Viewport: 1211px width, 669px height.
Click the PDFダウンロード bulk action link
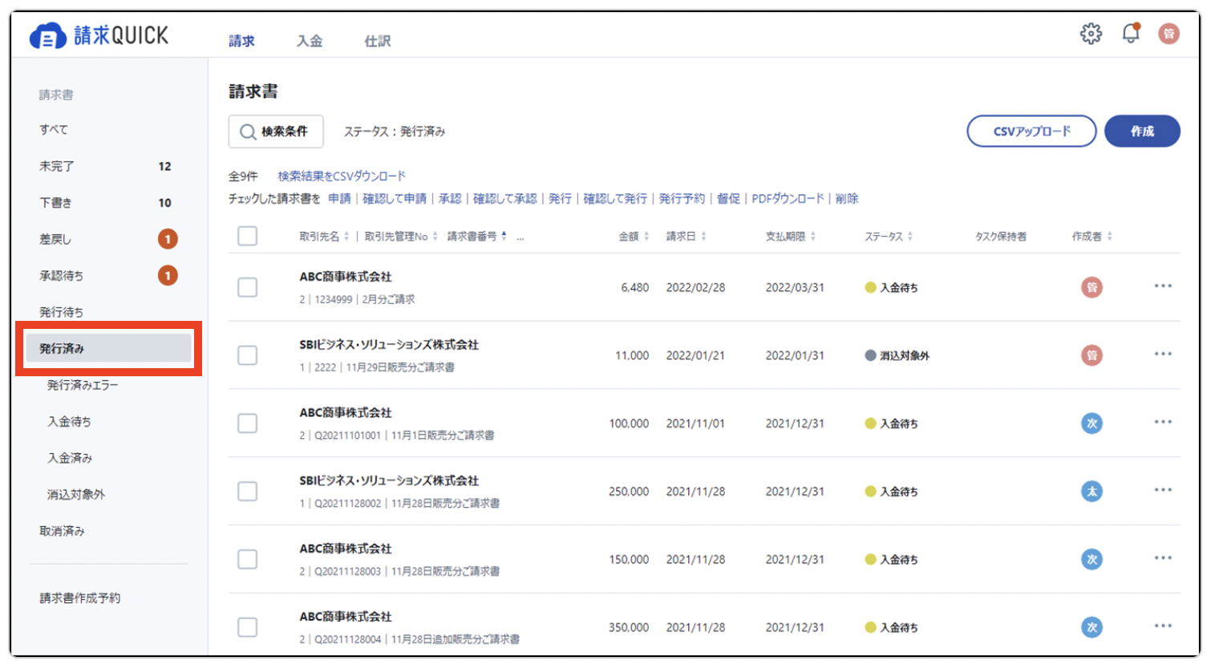(x=788, y=198)
